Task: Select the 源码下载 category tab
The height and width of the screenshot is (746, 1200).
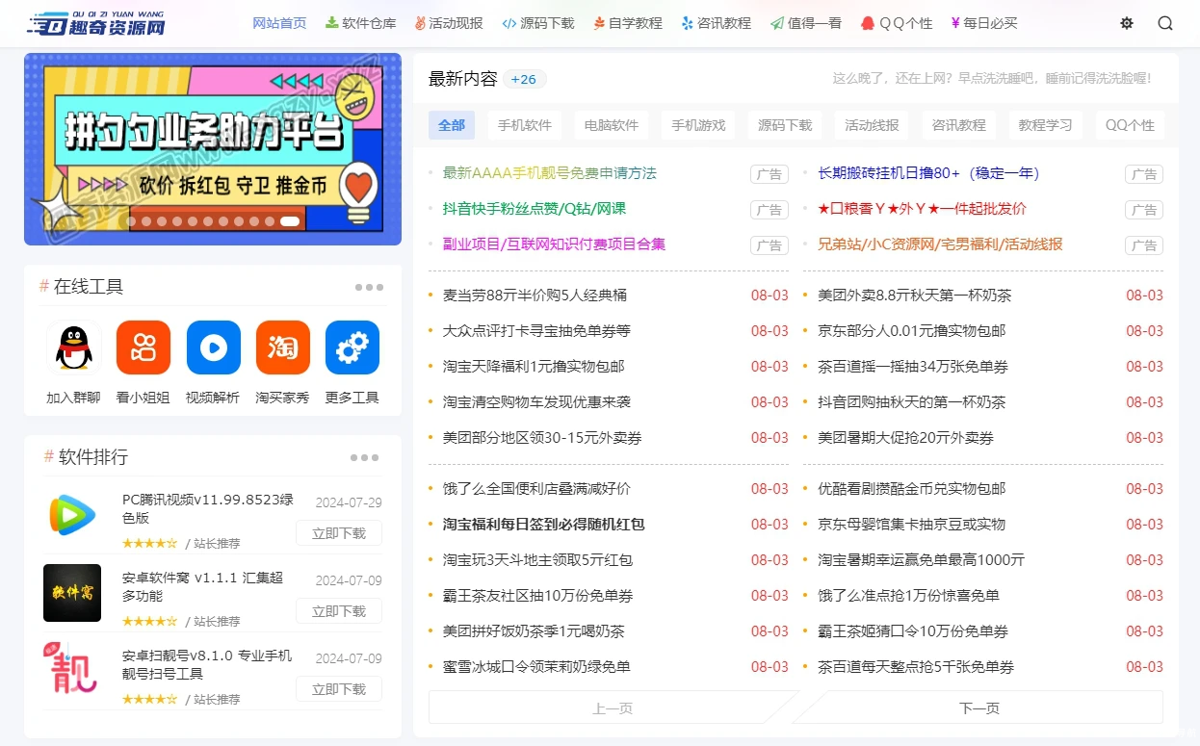Action: pos(785,125)
